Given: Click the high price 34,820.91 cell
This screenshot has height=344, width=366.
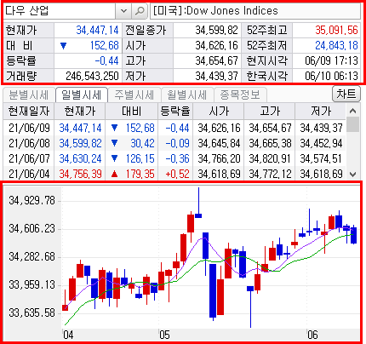Looking at the screenshot, I should [270, 158].
